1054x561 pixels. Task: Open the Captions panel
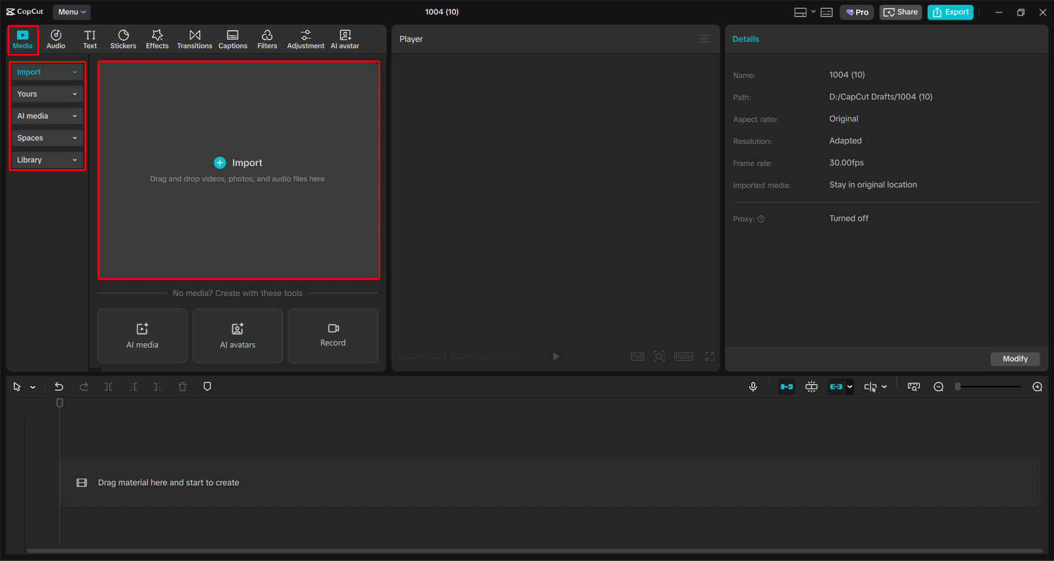(232, 38)
